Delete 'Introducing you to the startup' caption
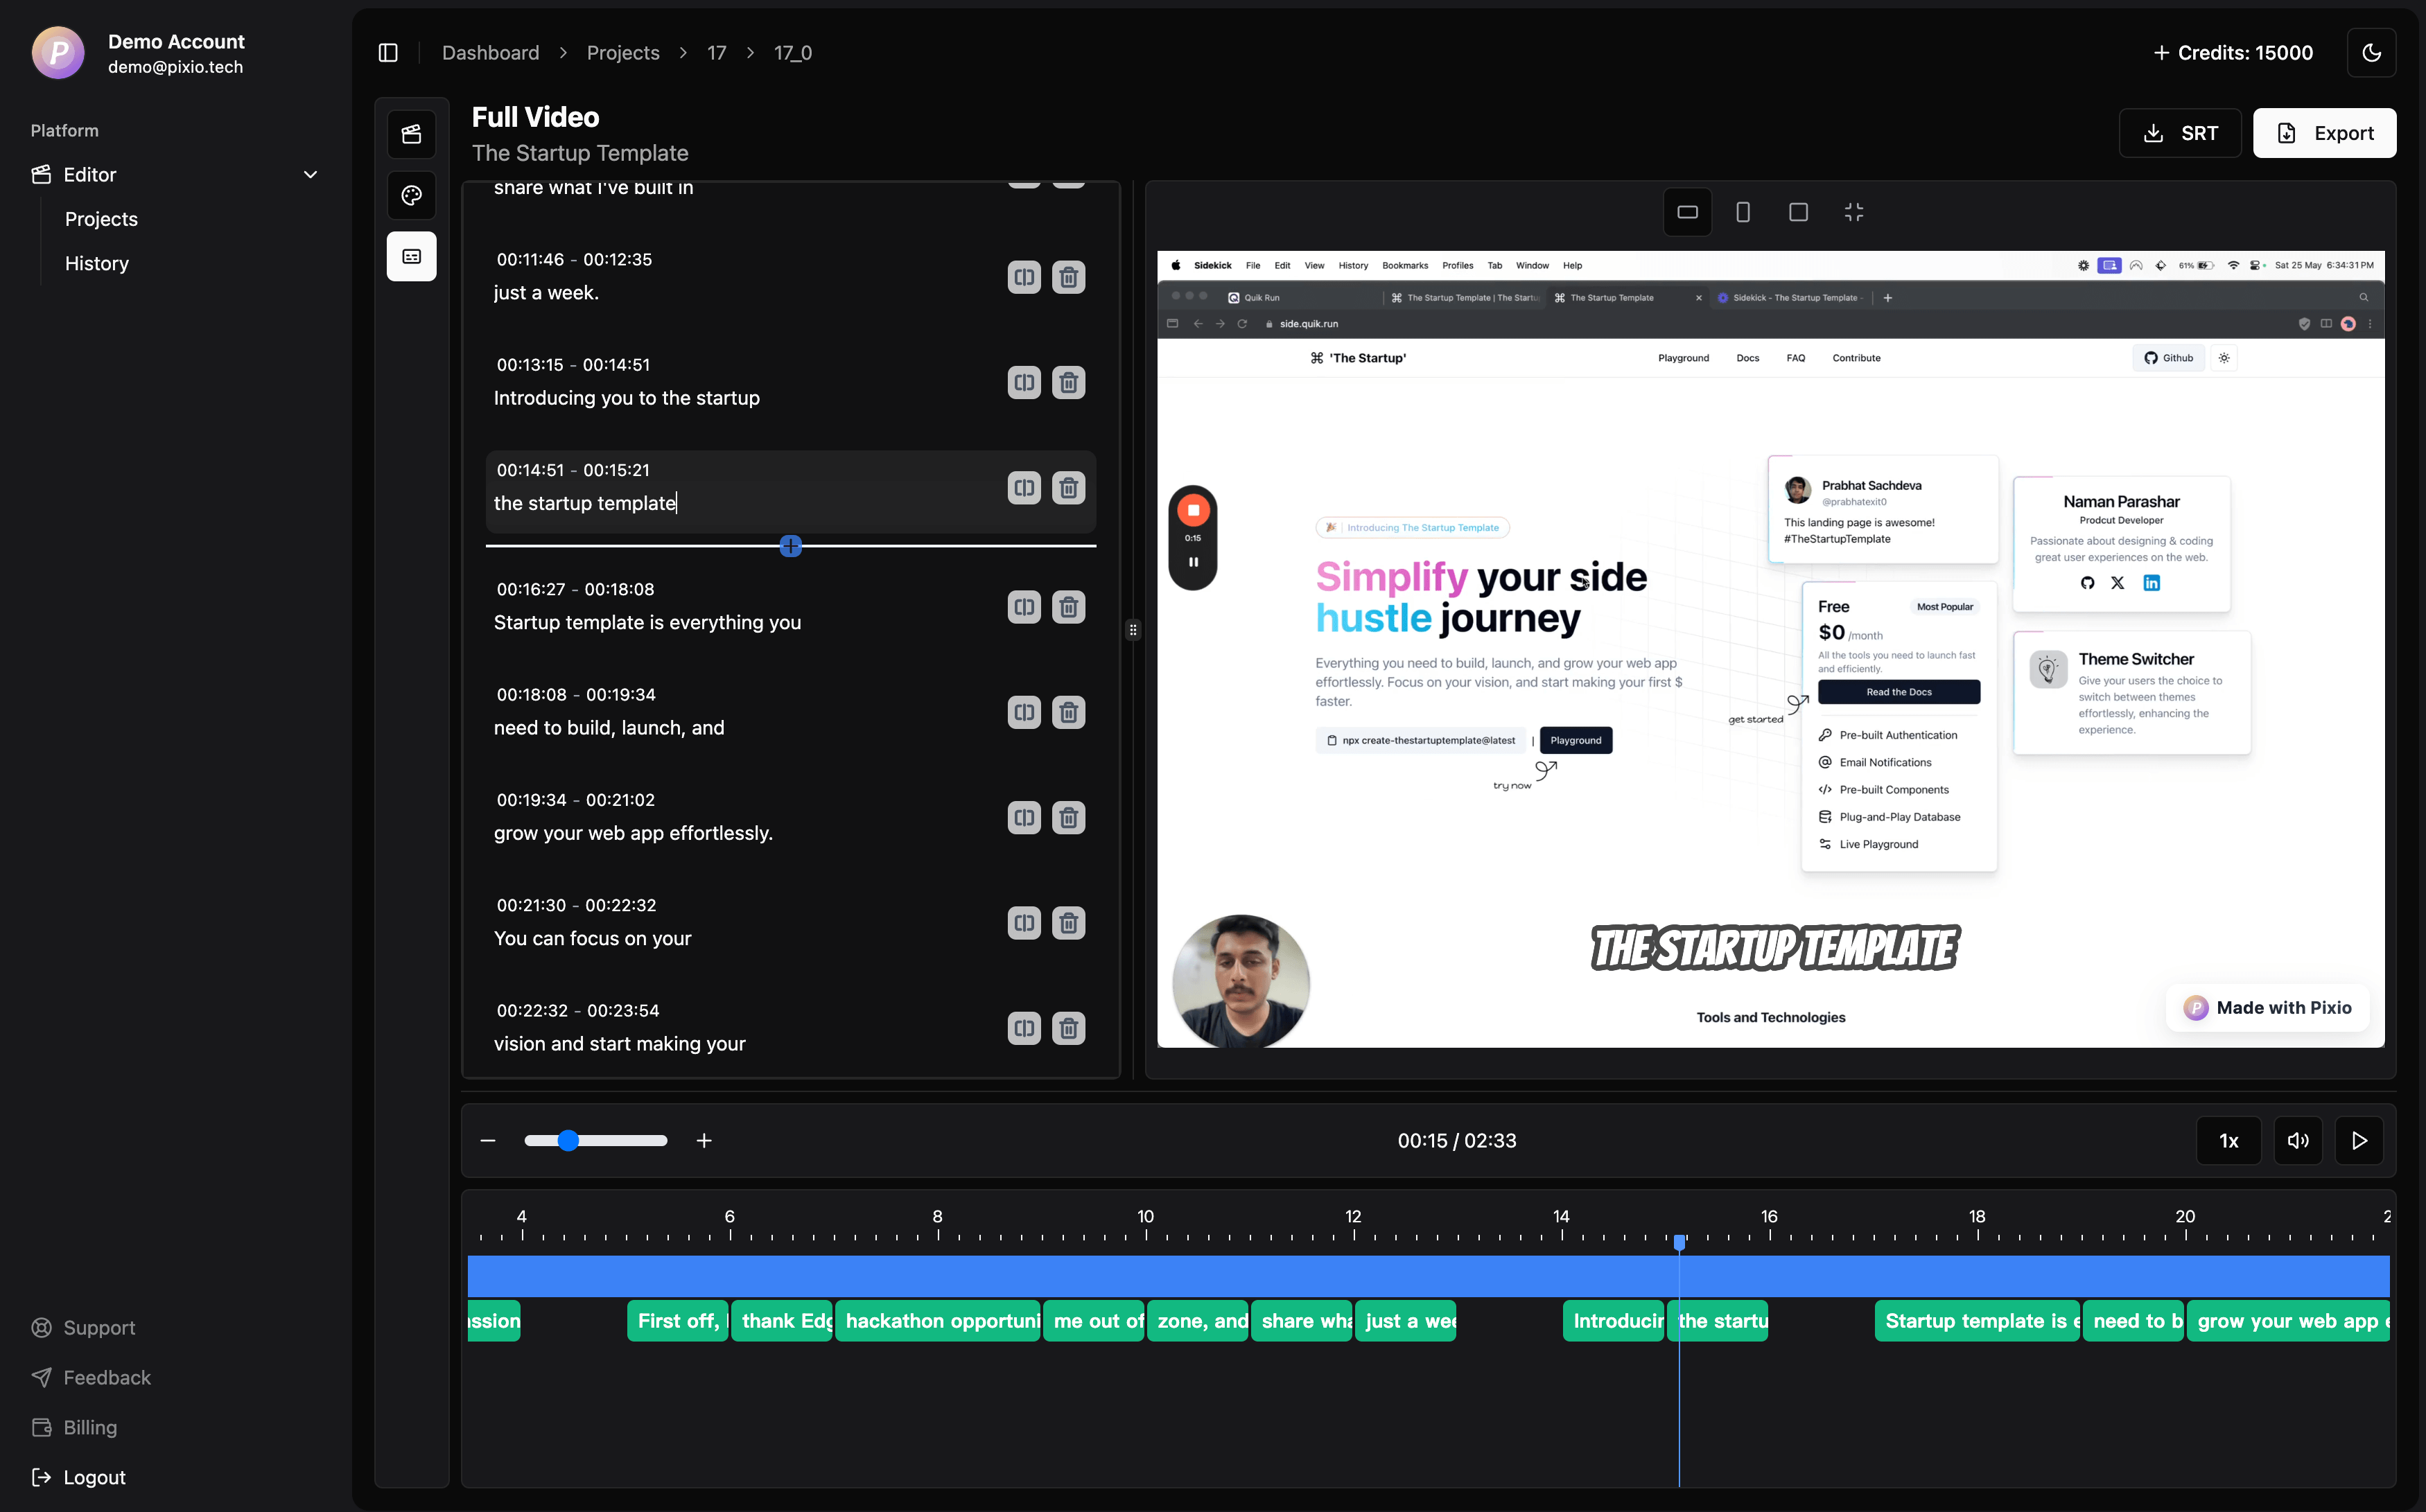This screenshot has width=2426, height=1512. tap(1068, 382)
